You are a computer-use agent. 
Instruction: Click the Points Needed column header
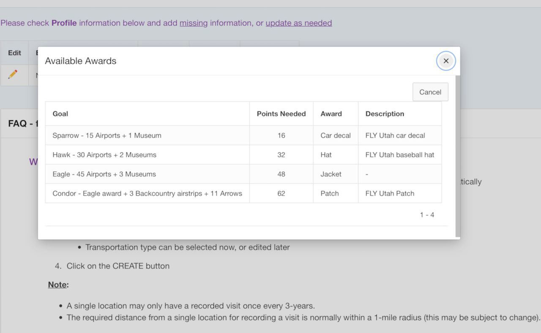(281, 114)
